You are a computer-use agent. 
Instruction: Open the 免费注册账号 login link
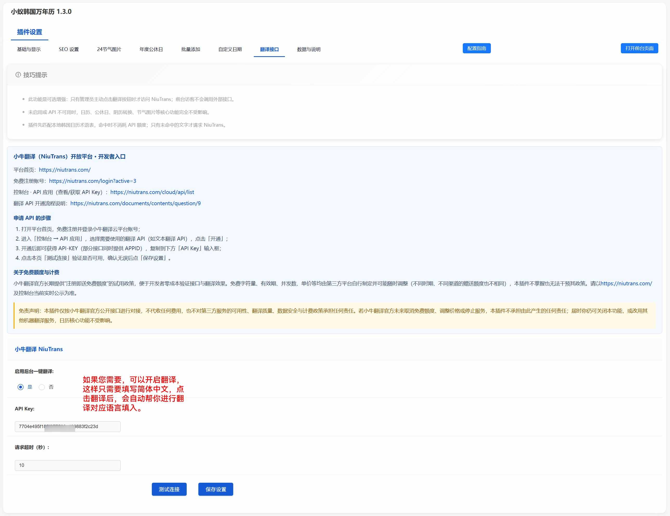(93, 181)
